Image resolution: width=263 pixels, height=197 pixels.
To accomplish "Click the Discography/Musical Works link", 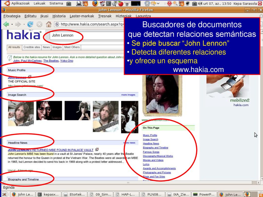I will pos(158,156).
